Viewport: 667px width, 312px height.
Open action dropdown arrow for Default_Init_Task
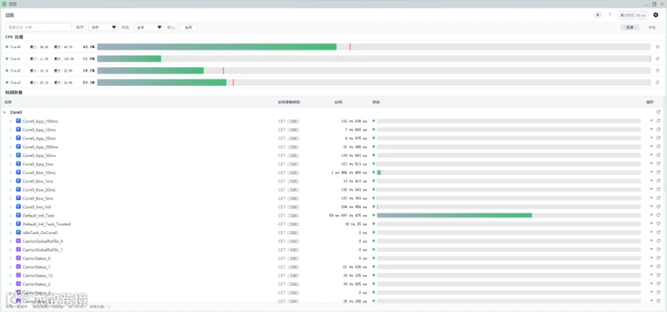pyautogui.click(x=651, y=216)
